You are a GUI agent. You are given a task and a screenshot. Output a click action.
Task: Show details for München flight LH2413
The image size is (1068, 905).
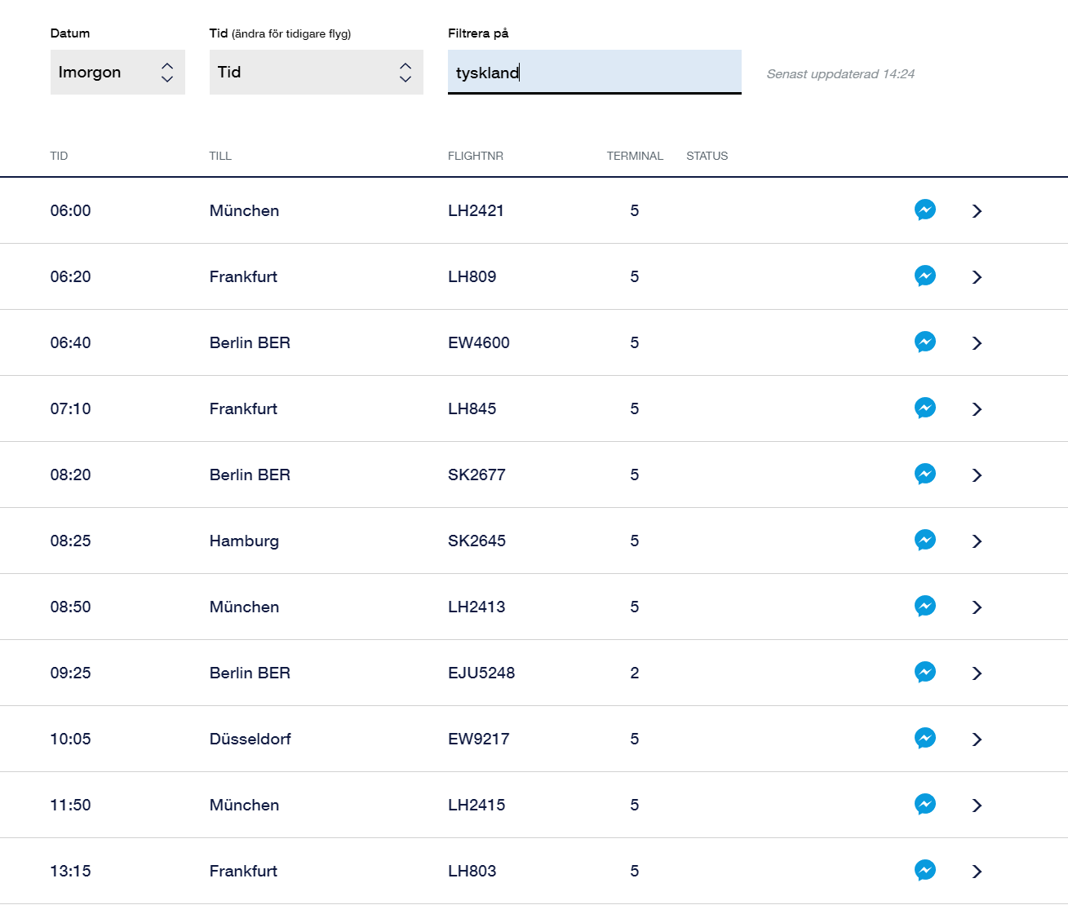977,607
